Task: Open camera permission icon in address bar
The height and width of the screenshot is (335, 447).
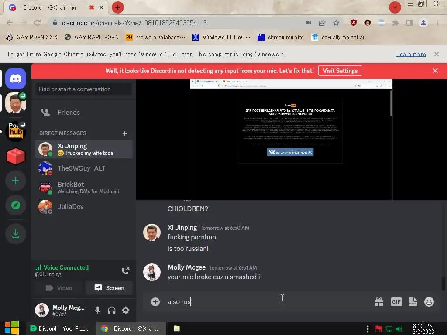Action: 308,23
